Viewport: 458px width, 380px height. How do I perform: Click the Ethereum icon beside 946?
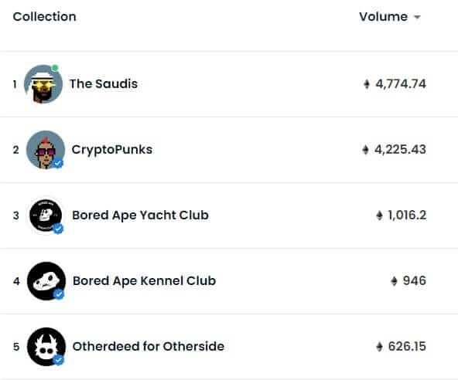(x=394, y=281)
